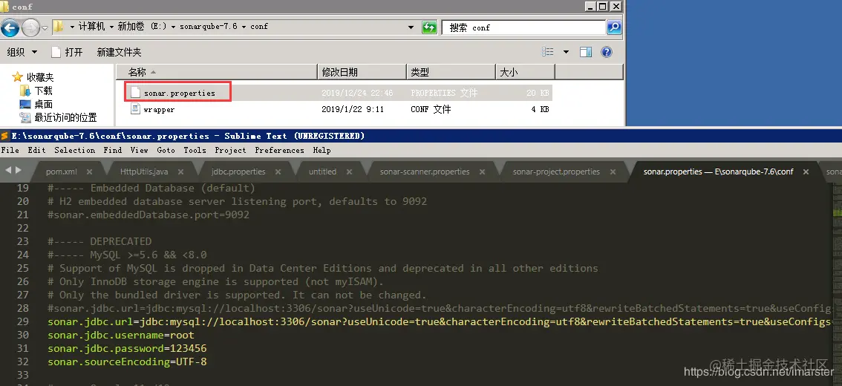The width and height of the screenshot is (842, 386).
Task: Click into the 搜索 conf search box
Action: coord(523,27)
